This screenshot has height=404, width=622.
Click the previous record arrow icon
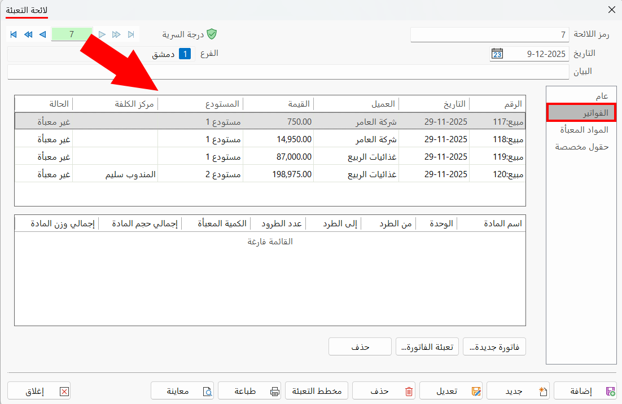[42, 34]
